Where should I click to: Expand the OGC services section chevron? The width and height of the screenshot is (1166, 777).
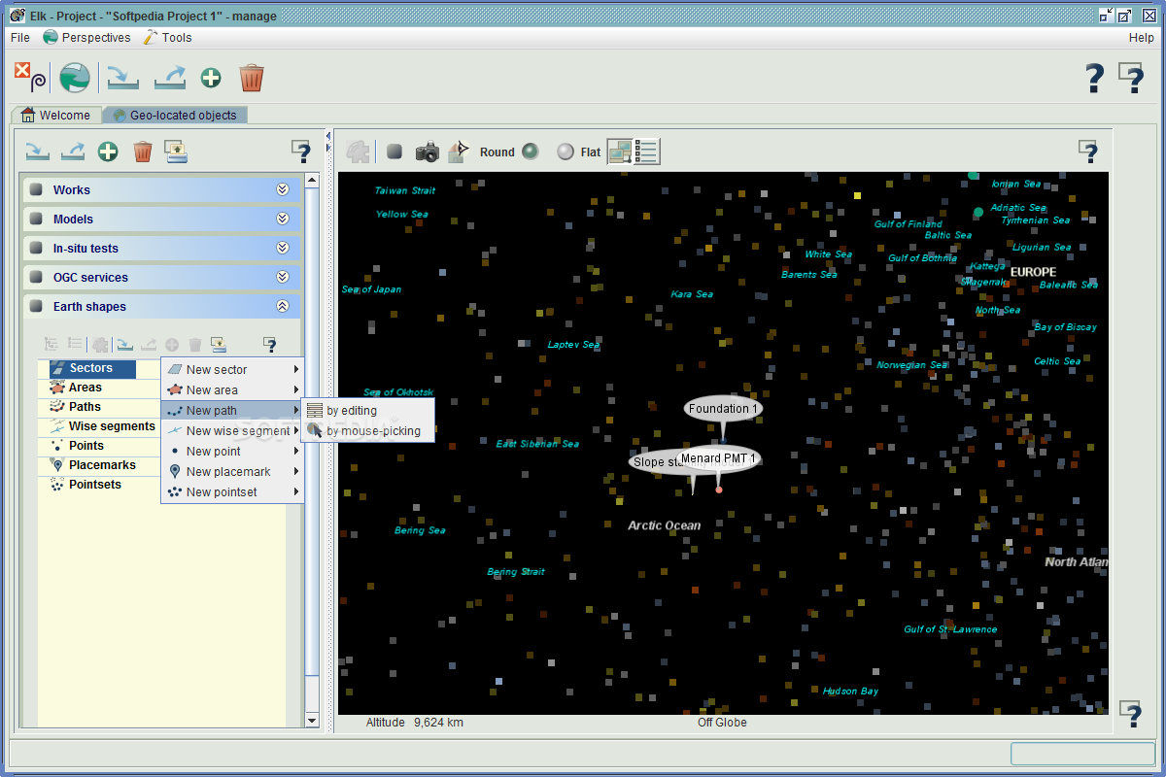pos(283,278)
